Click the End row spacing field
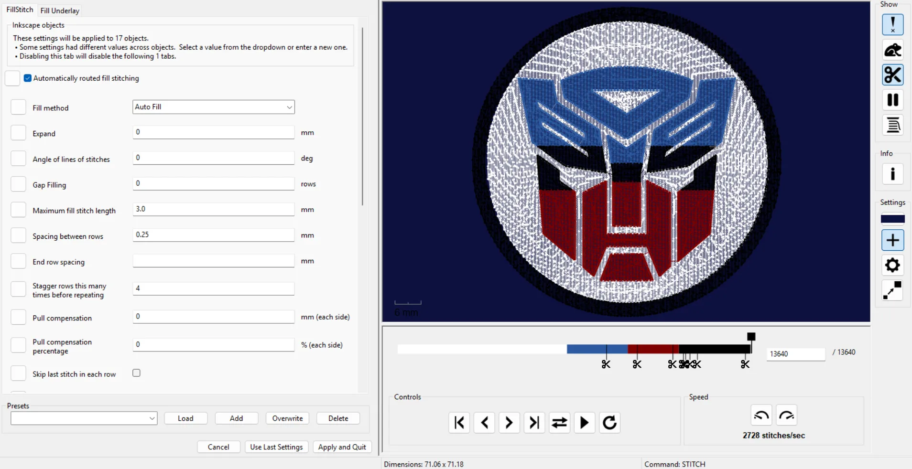The image size is (912, 469). click(x=214, y=261)
